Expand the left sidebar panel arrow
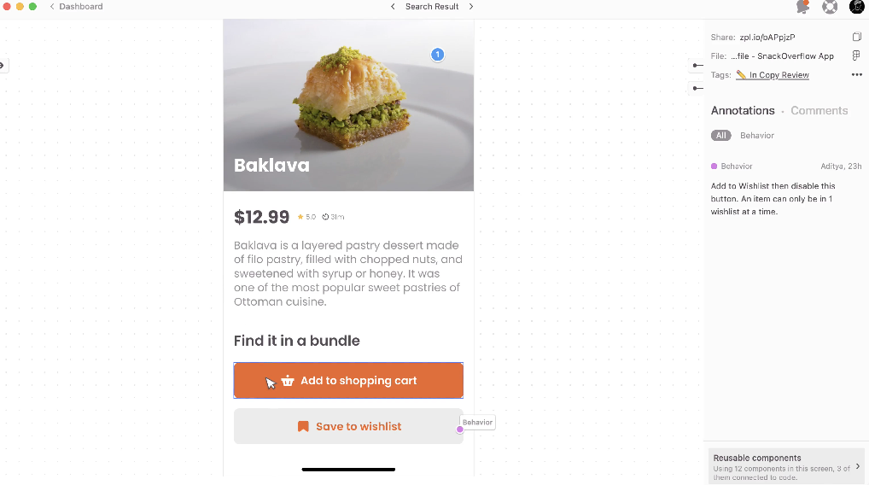Screen dimensions: 869x485 click(3, 65)
